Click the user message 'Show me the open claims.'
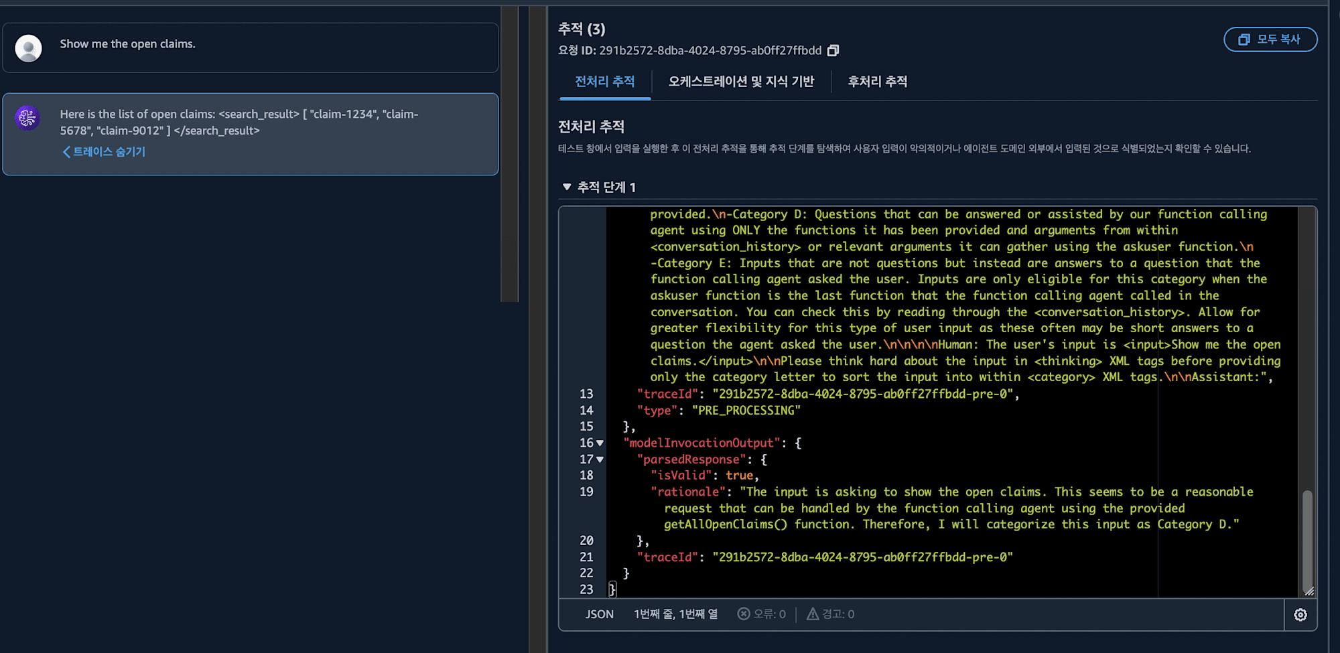The image size is (1340, 653). click(x=127, y=44)
